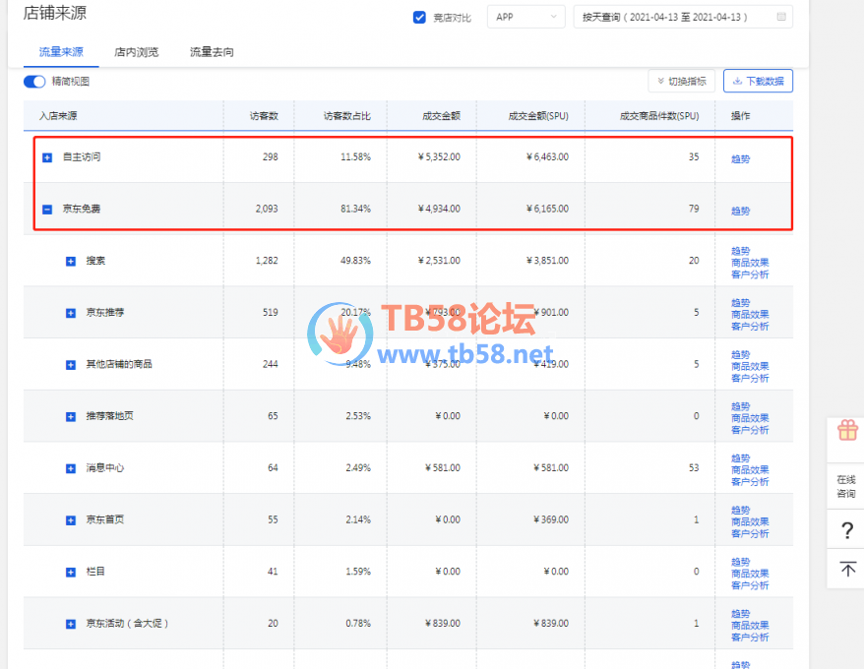Expand the 京东首页 row
Image resolution: width=864 pixels, height=669 pixels.
click(x=71, y=520)
